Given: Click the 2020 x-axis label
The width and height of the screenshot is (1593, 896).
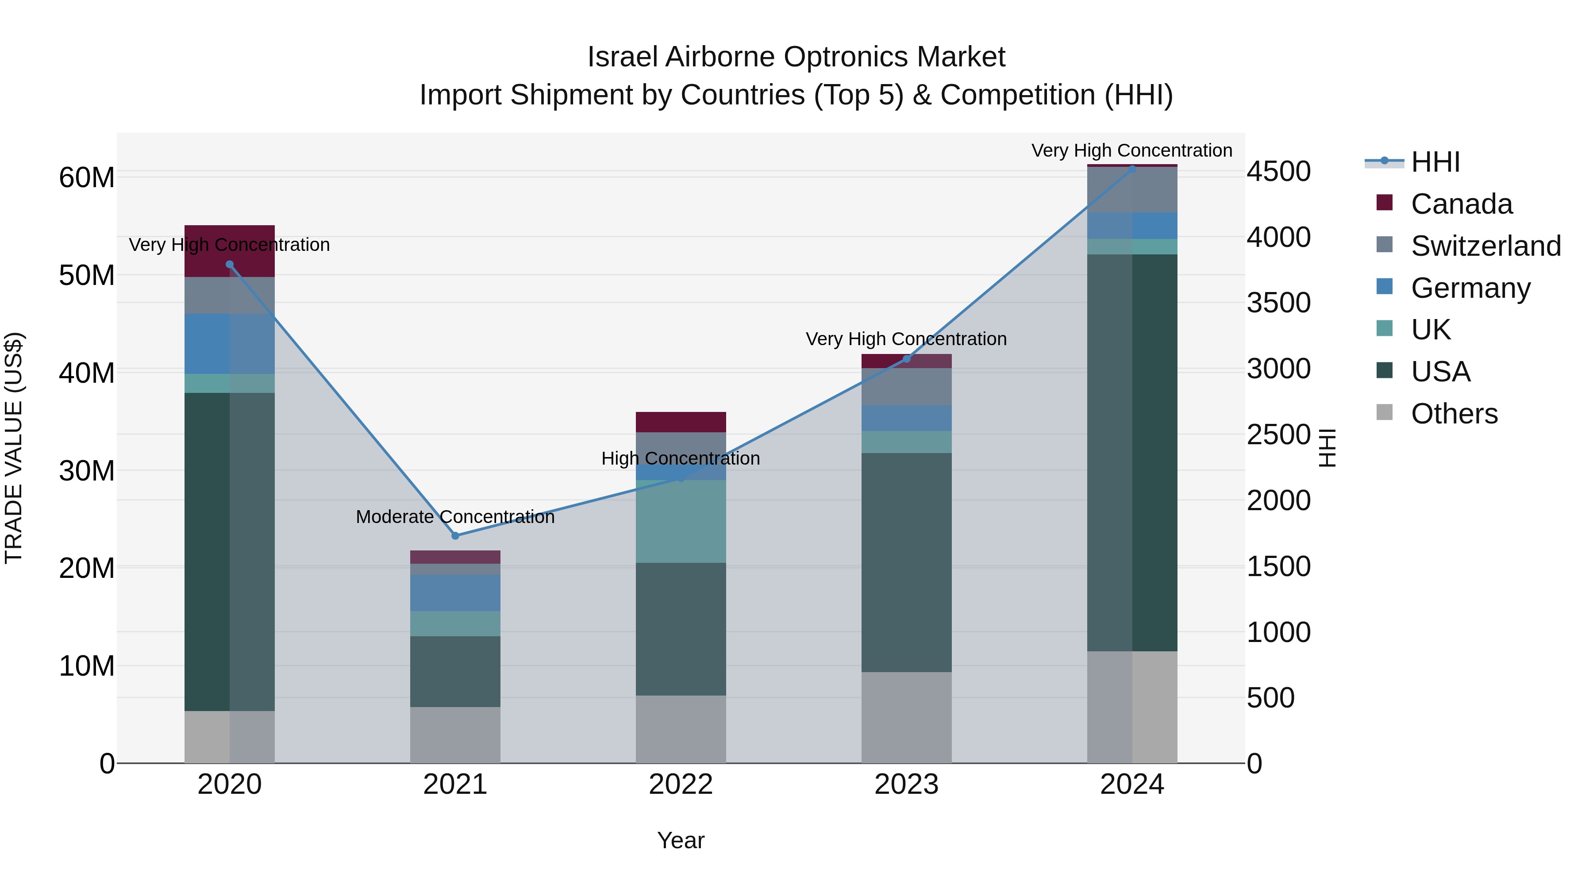Looking at the screenshot, I should (229, 784).
